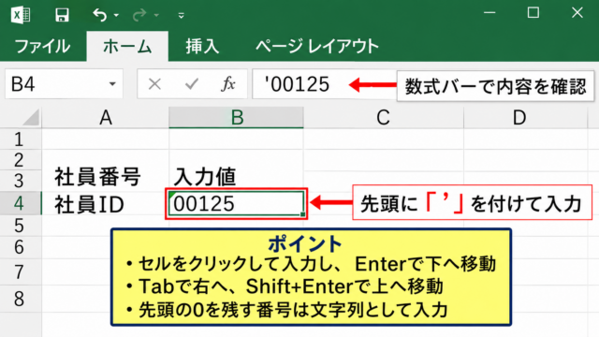The image size is (599, 337).
Task: Select column C header
Action: click(384, 117)
